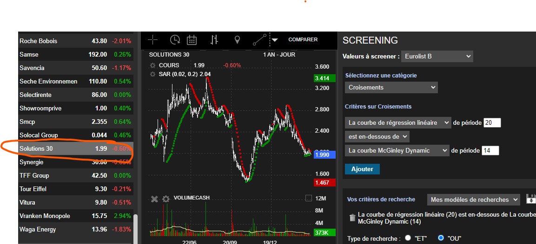Select TFF Group in the stock list

pyautogui.click(x=76, y=175)
